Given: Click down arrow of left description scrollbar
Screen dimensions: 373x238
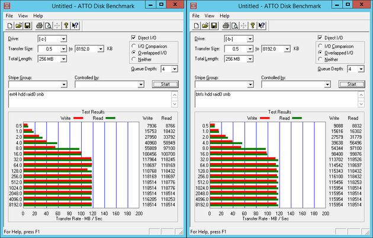Looking at the screenshot, I should [x=175, y=104].
